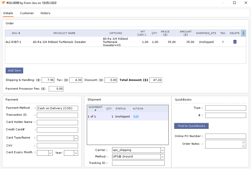Click the Total Amount field
251x169 pixels.
pyautogui.click(x=156, y=80)
